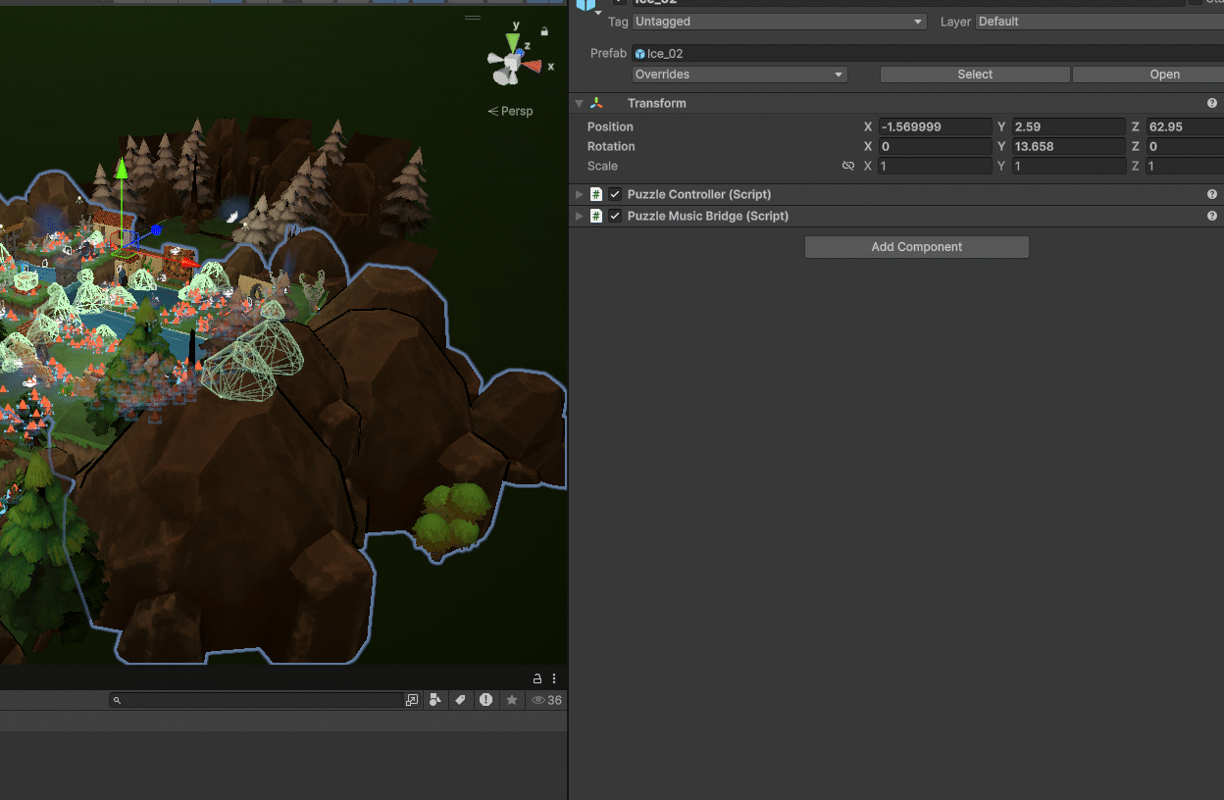Screen dimensions: 1224x800
Task: Open Search by Type filter icon
Action: tap(436, 700)
